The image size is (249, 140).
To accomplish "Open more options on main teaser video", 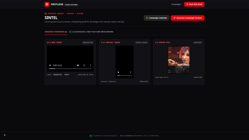I will [x=90, y=65].
